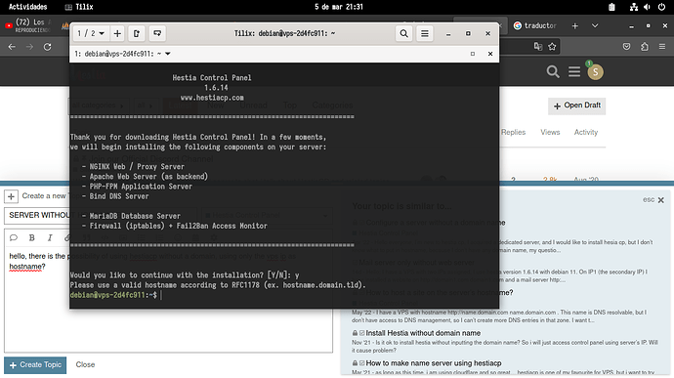Click Close to dismiss the composer

tap(85, 364)
